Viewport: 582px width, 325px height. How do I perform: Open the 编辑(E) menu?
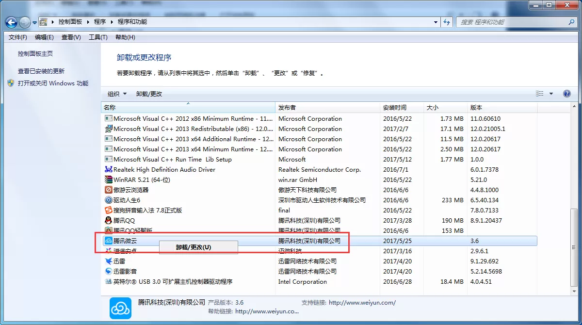pos(44,37)
